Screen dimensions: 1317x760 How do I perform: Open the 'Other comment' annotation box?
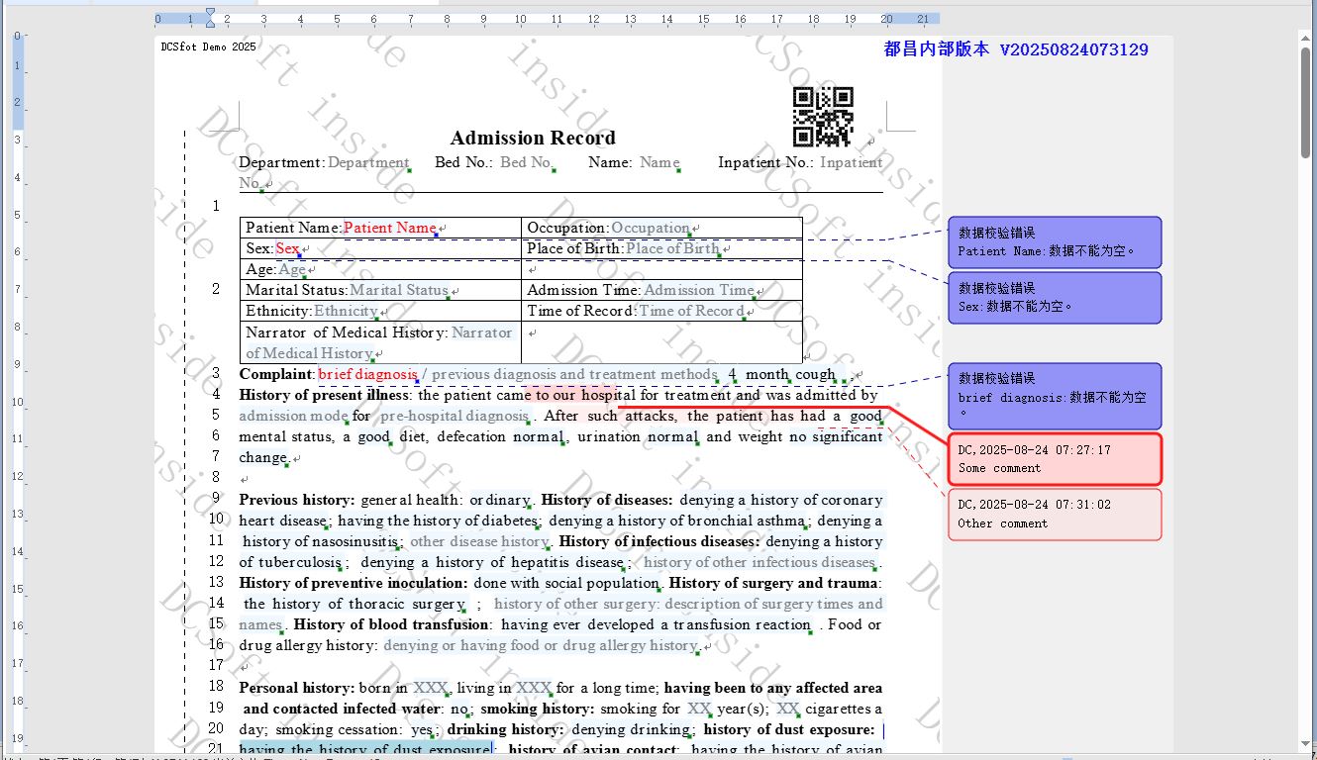click(x=1055, y=515)
